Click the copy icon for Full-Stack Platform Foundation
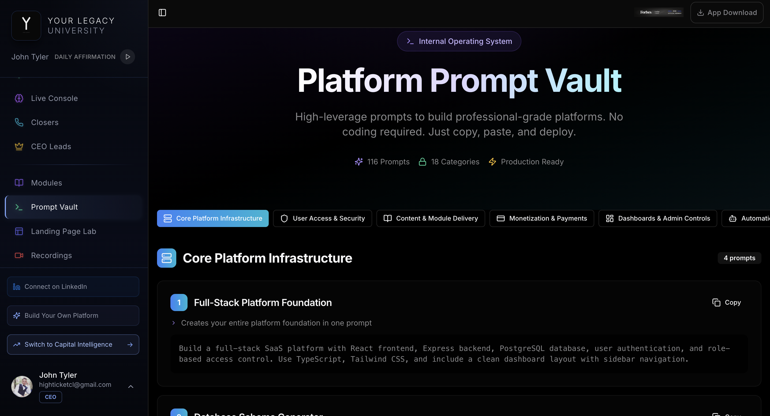 pos(716,302)
